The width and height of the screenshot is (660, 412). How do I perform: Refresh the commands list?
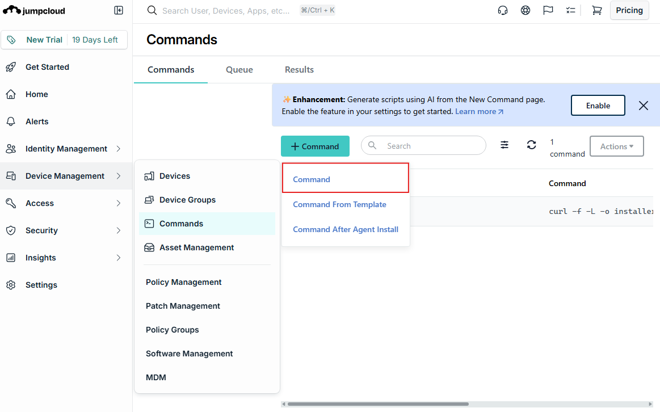tap(531, 145)
